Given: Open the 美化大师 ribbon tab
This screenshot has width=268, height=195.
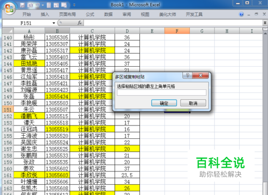Looking at the screenshot, I should pyautogui.click(x=167, y=14).
